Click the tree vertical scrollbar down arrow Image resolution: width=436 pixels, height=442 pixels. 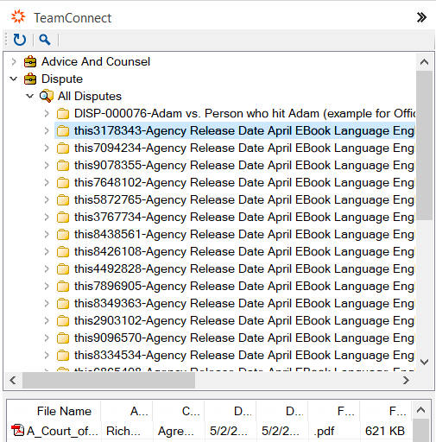(x=424, y=362)
